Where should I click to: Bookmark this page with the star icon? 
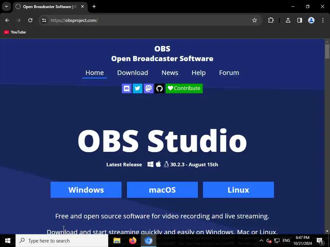(255, 20)
